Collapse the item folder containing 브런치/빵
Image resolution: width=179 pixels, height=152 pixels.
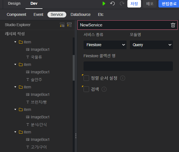coord(15,87)
